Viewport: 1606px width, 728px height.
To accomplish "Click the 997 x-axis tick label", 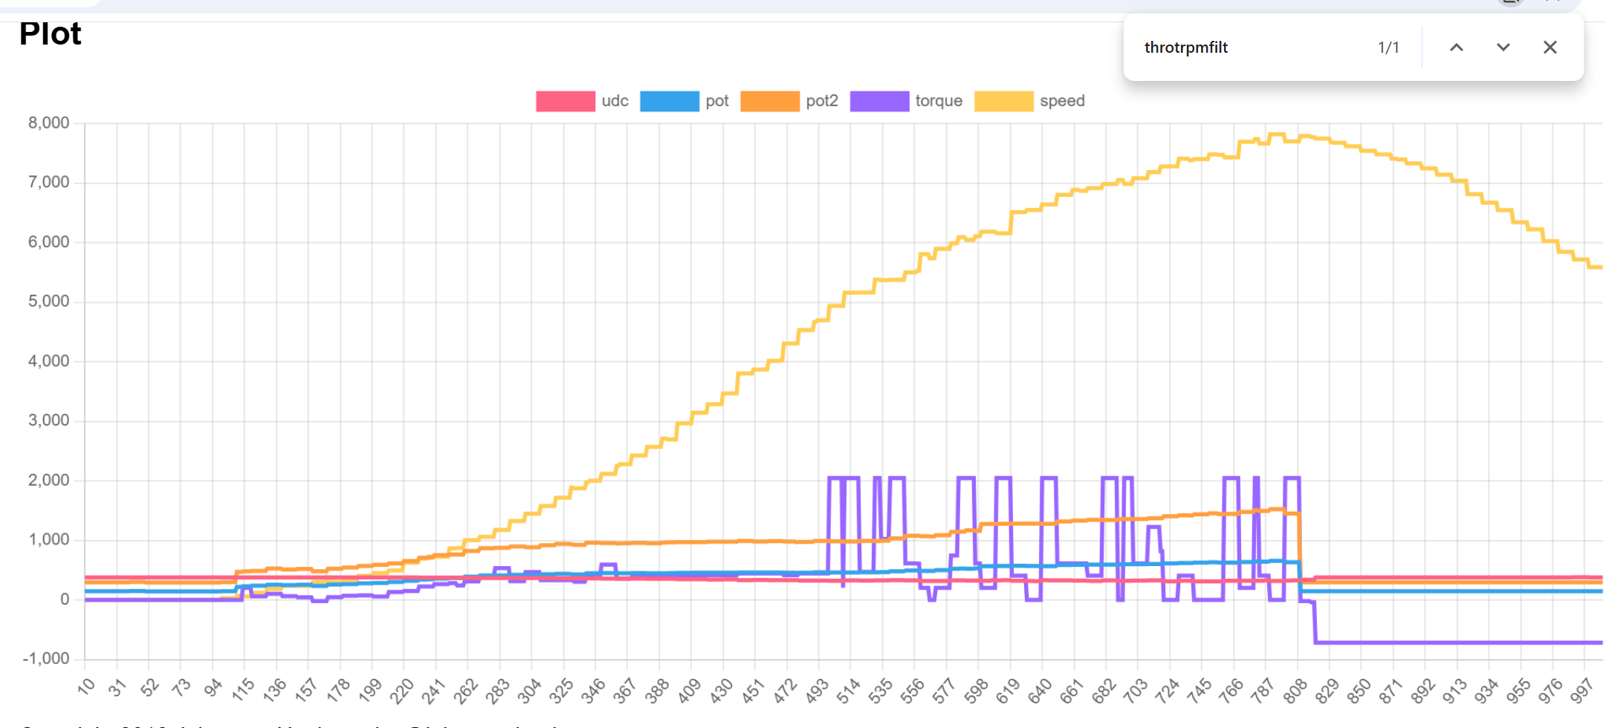I will coord(1581,690).
